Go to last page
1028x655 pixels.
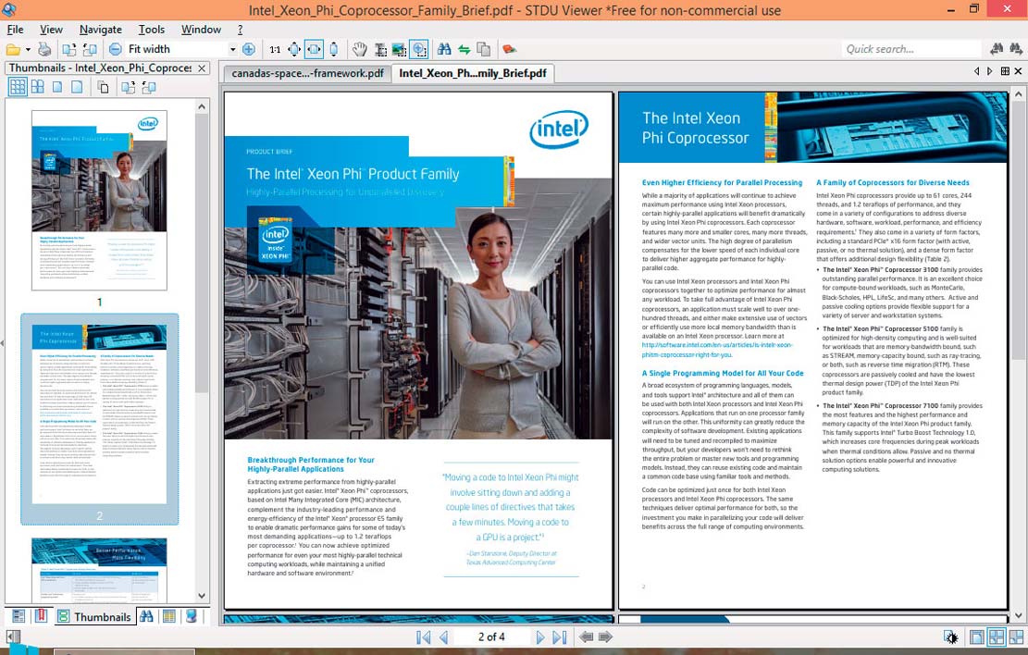[x=559, y=636]
